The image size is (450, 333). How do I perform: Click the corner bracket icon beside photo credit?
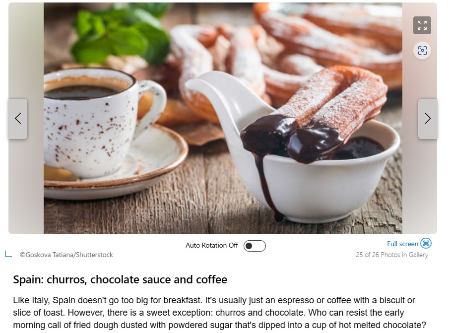pos(8,254)
